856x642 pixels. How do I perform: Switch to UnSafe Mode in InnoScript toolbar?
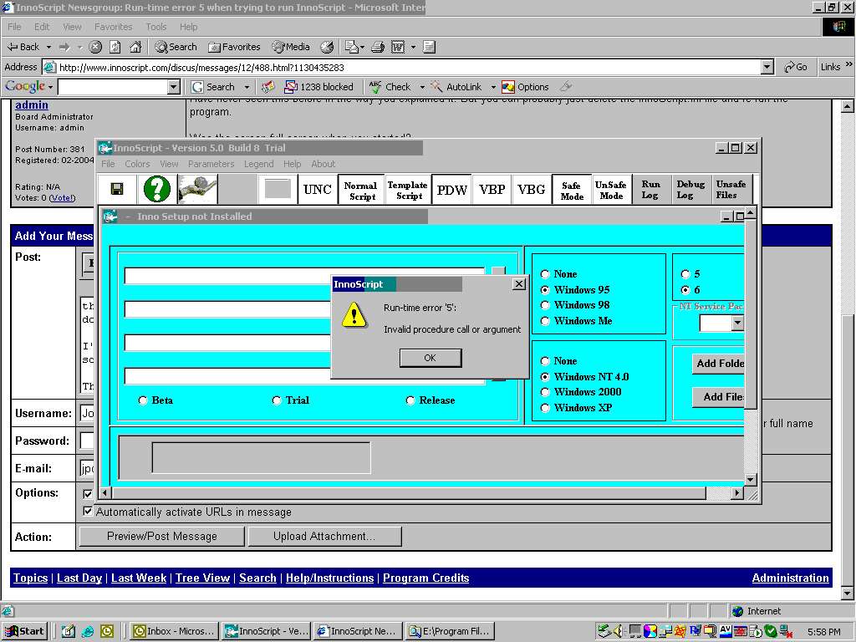point(611,190)
